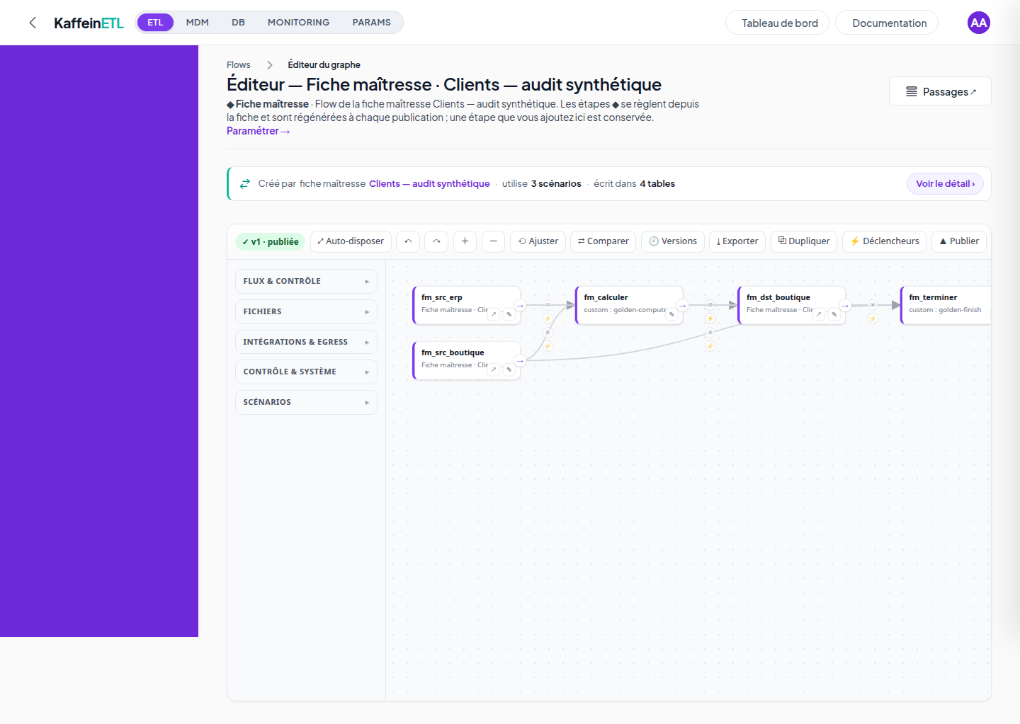Screen dimensions: 1020x724
Task: Open the fm_dst_boutique node link icon
Action: (820, 314)
